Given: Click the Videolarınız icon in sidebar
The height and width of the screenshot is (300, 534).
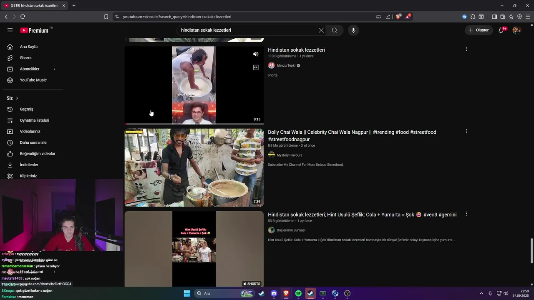Looking at the screenshot, I should tap(10, 132).
